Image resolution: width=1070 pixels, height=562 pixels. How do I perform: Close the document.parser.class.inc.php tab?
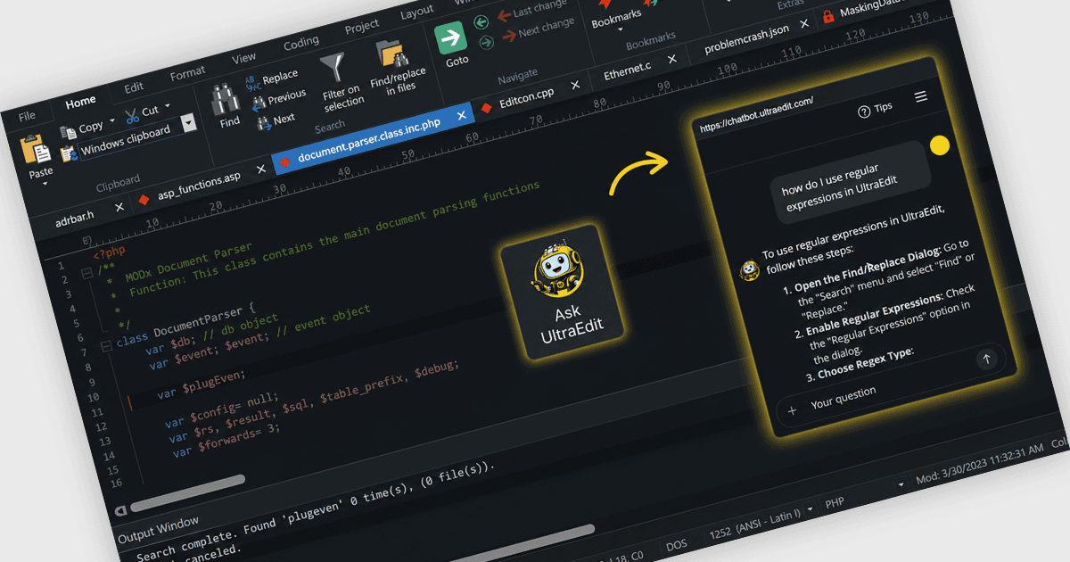pos(461,116)
